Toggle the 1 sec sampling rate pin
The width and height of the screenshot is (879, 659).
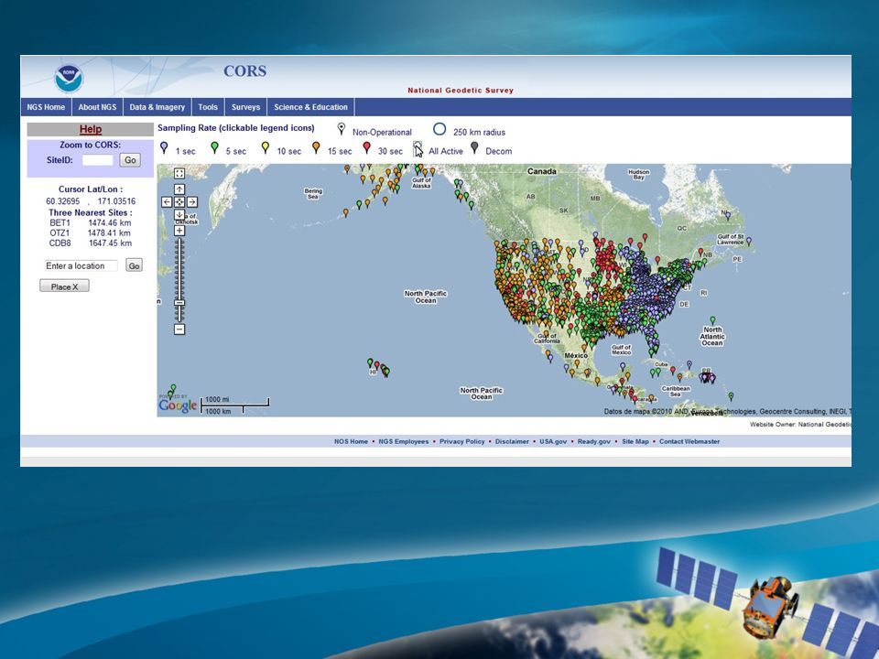click(164, 148)
